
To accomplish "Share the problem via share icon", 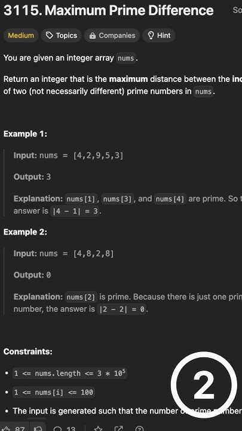I will [x=118, y=428].
